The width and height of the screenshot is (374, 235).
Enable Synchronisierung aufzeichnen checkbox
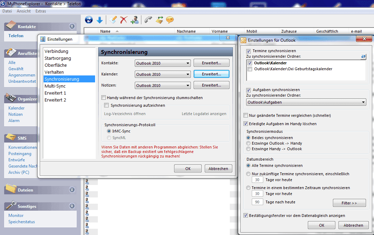coord(106,105)
